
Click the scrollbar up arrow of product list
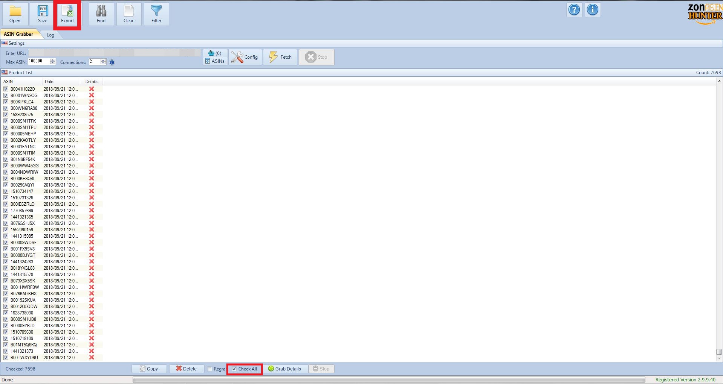click(x=719, y=81)
